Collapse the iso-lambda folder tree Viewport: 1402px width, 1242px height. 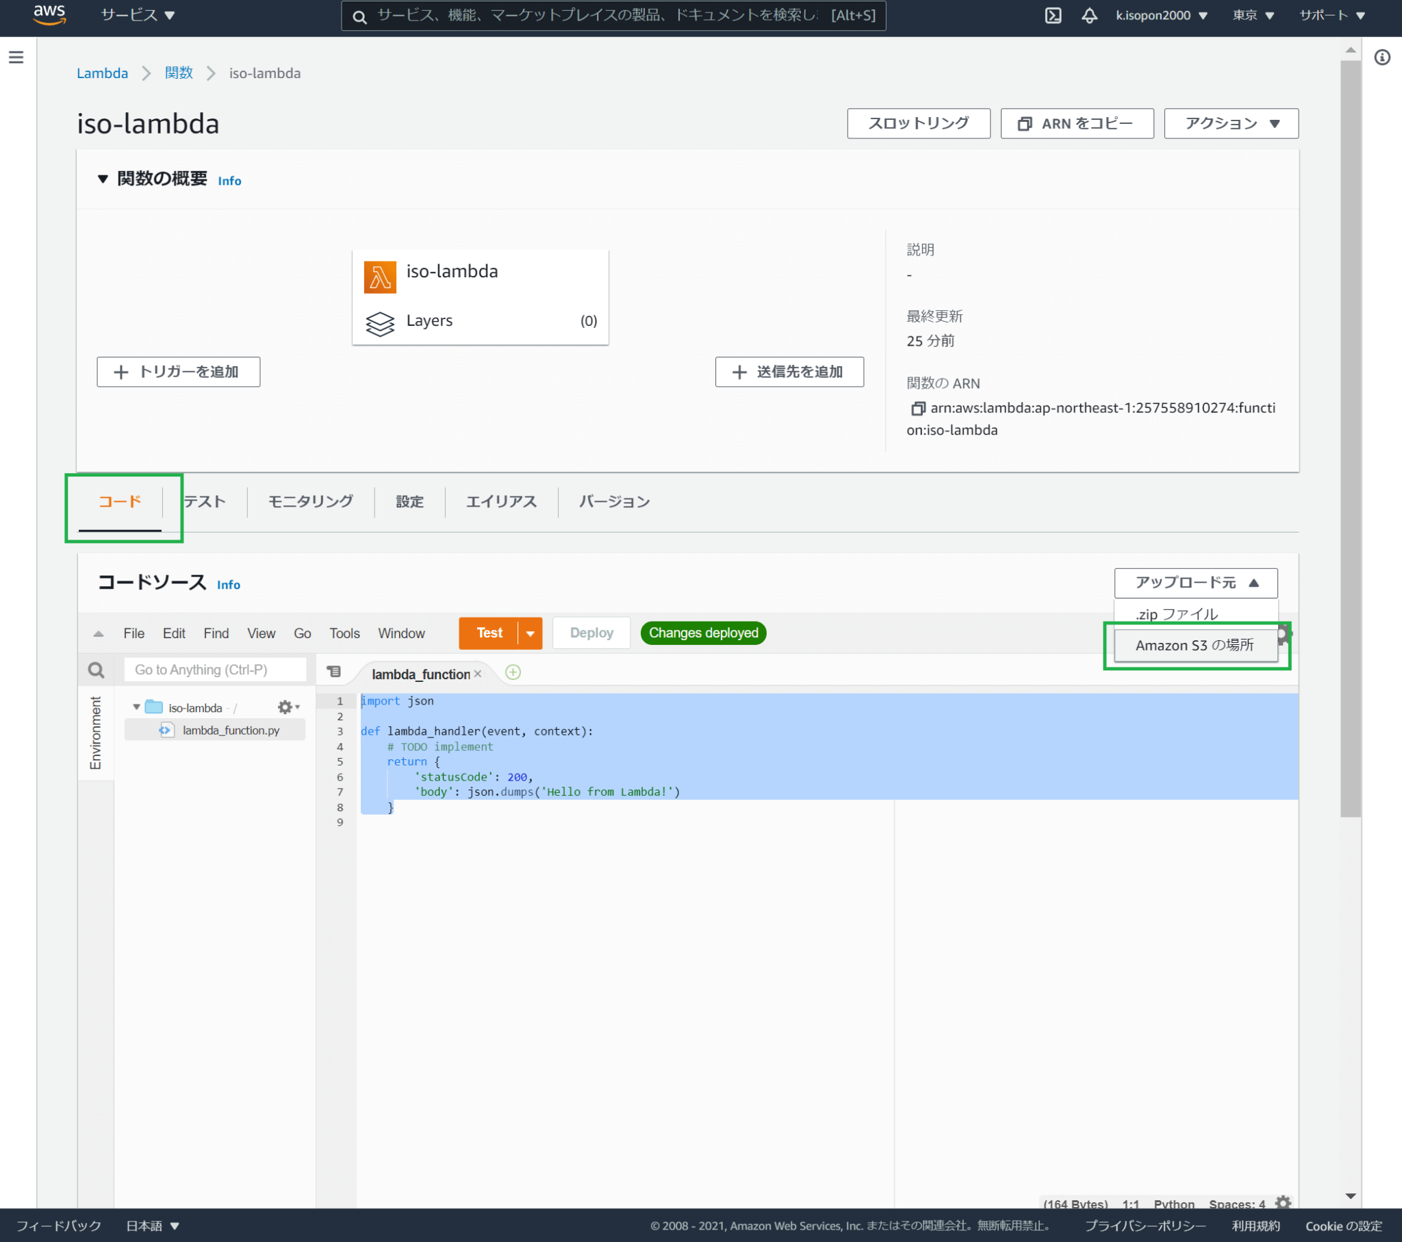pos(136,707)
